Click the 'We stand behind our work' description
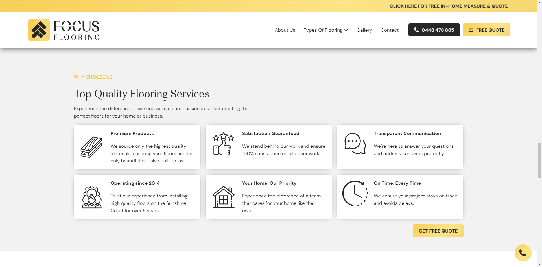This screenshot has height=267, width=542. coord(284,150)
